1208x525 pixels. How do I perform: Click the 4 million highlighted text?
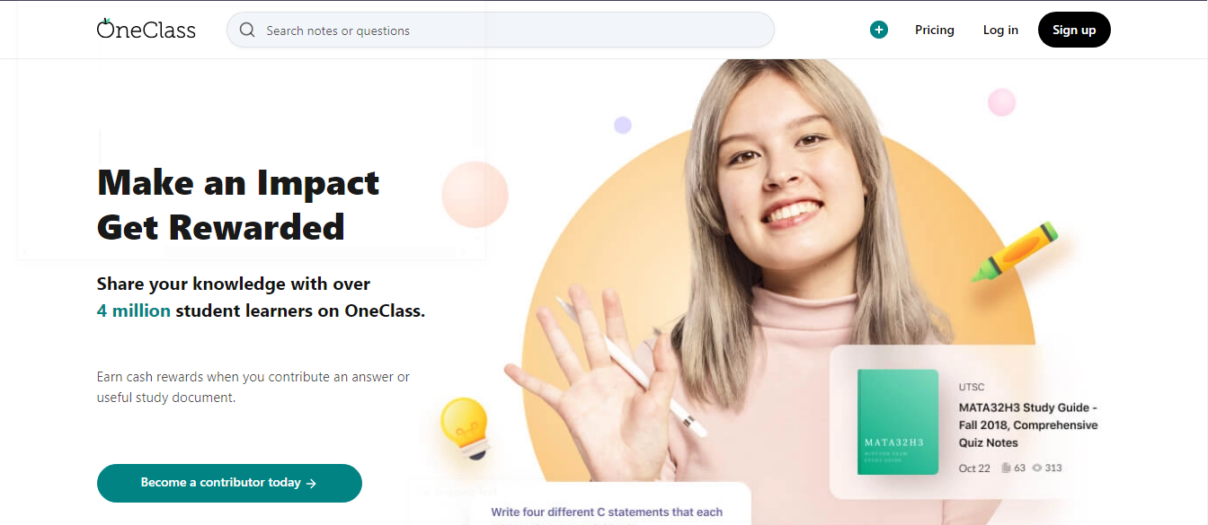tap(133, 311)
